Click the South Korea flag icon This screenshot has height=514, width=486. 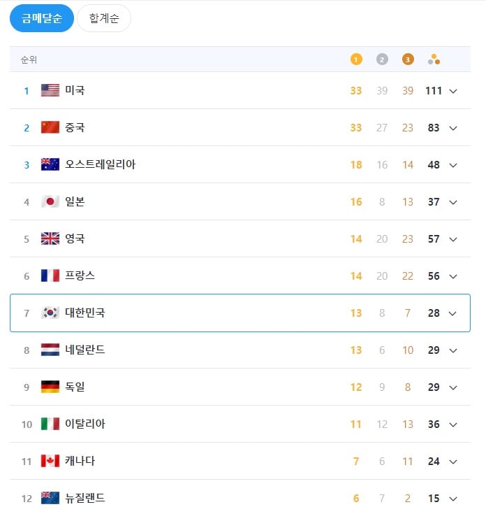pyautogui.click(x=50, y=313)
